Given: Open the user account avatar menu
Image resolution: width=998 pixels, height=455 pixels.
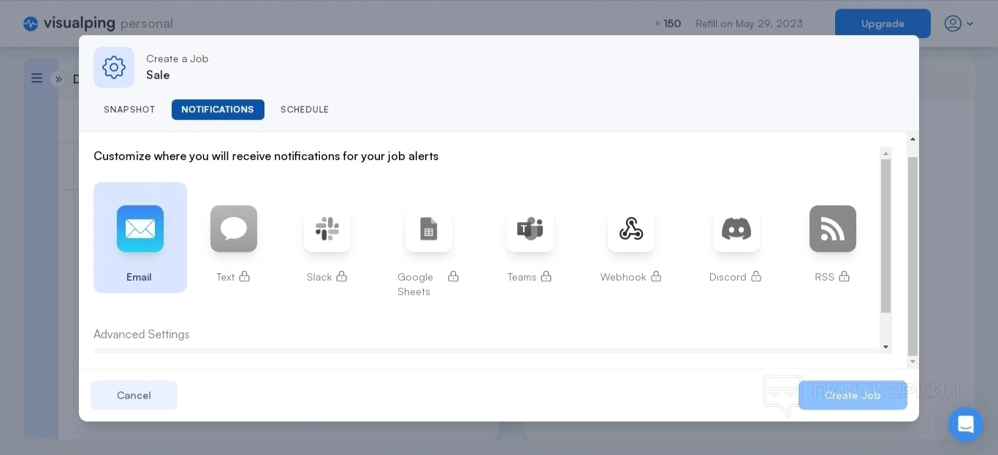Looking at the screenshot, I should pyautogui.click(x=959, y=23).
